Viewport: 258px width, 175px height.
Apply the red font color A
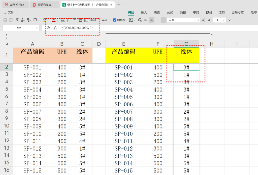[x=54, y=20]
